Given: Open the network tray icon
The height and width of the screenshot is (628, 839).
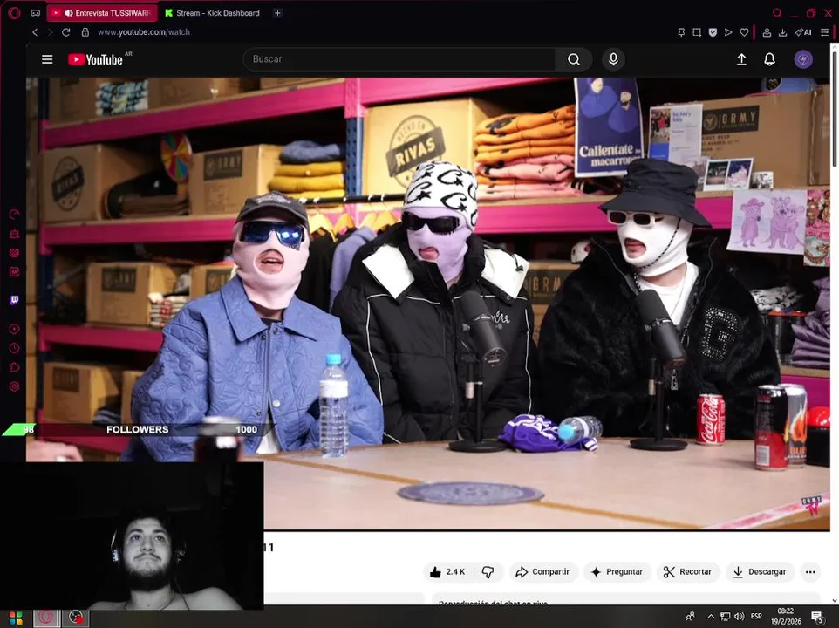Looking at the screenshot, I should 725,617.
